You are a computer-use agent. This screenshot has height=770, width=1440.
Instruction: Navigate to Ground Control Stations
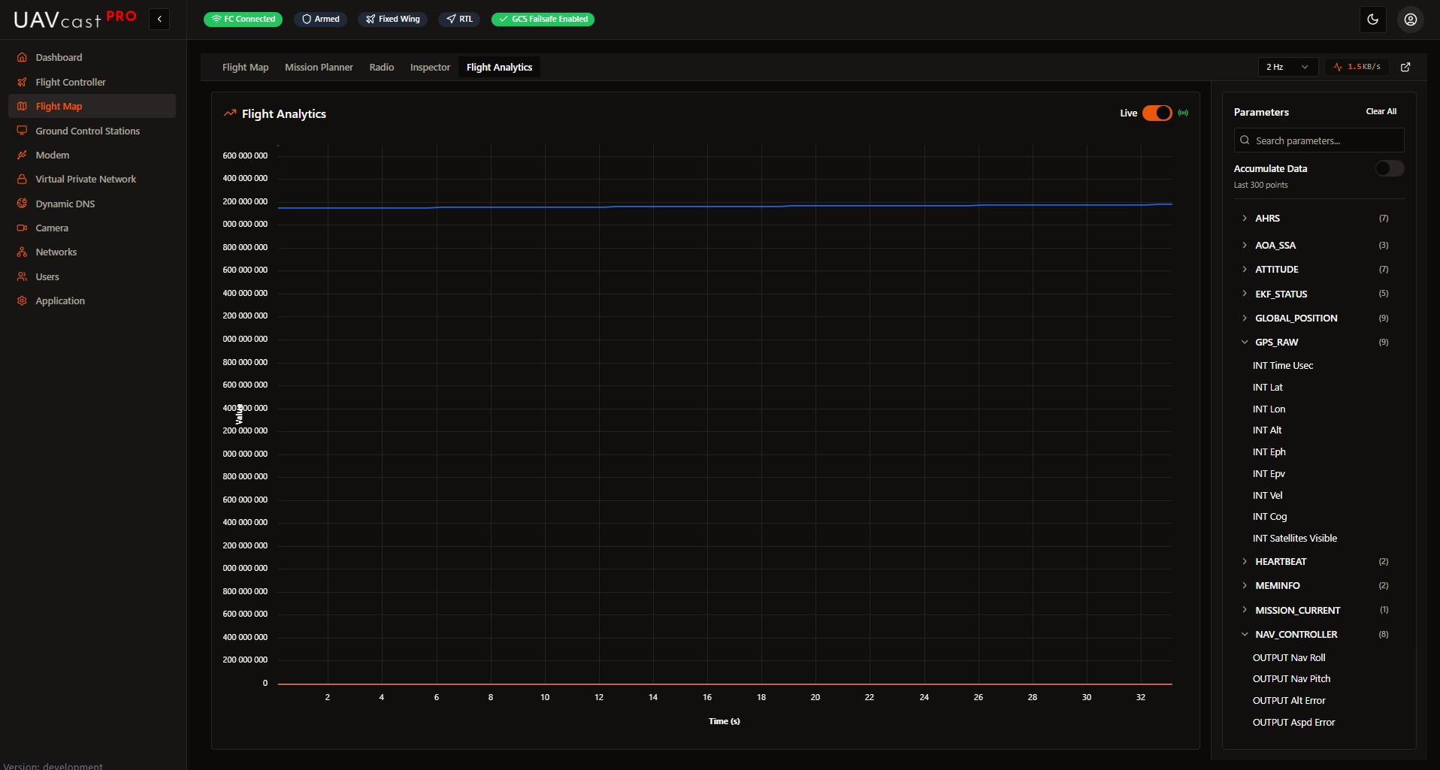click(87, 131)
